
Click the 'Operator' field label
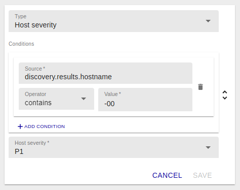click(x=35, y=94)
